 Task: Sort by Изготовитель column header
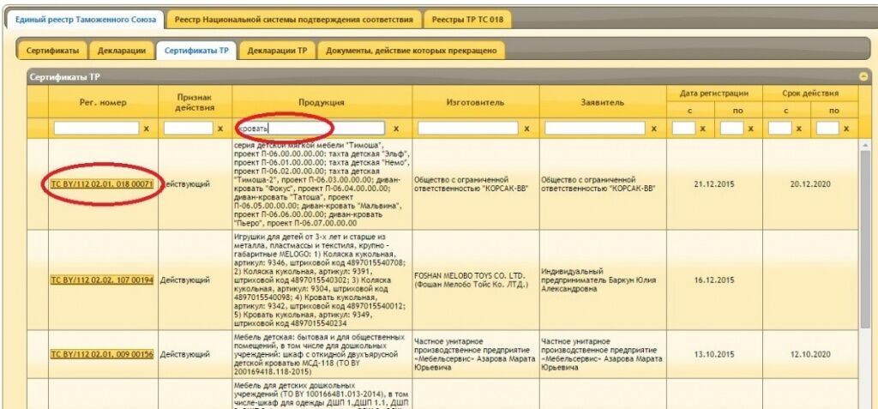(476, 103)
